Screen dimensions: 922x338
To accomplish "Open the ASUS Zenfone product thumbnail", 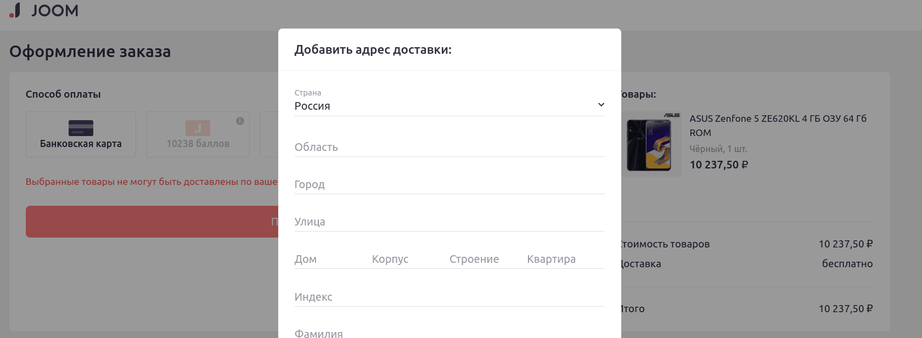I will click(x=650, y=144).
